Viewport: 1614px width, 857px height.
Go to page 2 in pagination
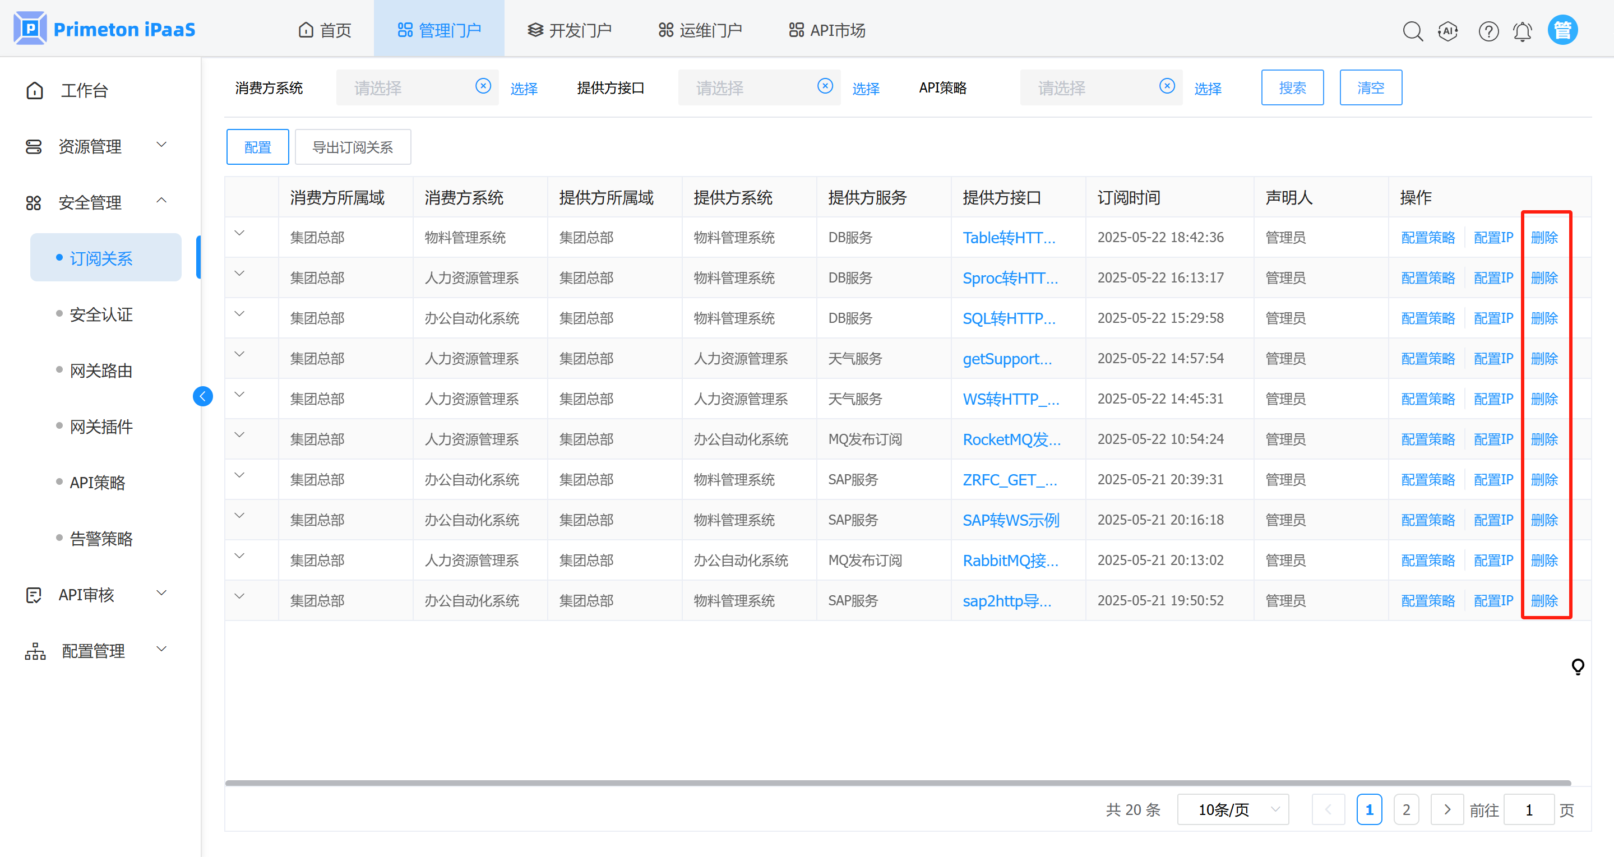[1406, 810]
